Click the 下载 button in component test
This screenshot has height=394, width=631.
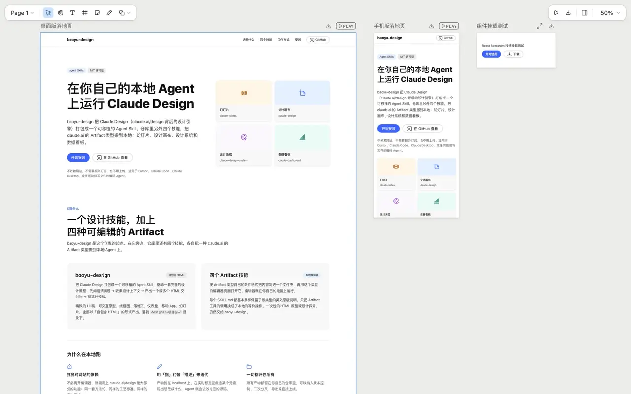click(513, 54)
